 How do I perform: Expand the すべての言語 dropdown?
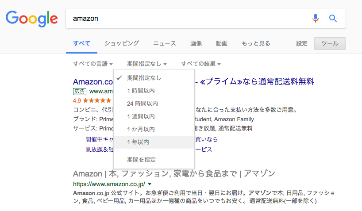click(93, 64)
